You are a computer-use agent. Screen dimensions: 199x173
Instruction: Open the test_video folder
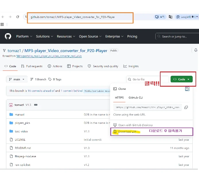click(21, 132)
